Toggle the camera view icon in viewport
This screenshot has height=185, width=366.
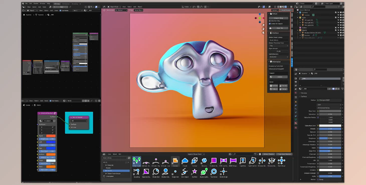coord(263,33)
